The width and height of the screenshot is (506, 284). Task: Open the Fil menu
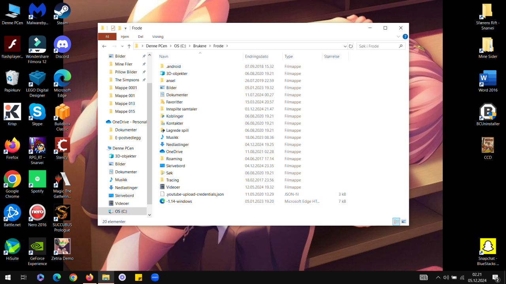pyautogui.click(x=107, y=36)
